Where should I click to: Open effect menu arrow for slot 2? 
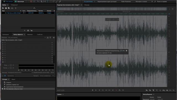point(52,45)
